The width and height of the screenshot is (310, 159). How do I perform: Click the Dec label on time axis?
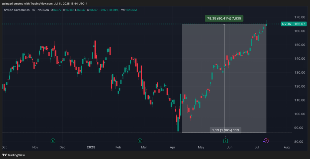pyautogui.click(x=62, y=147)
